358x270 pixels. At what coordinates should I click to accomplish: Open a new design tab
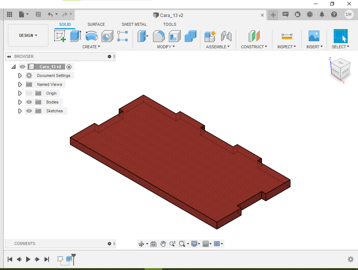[x=273, y=15]
